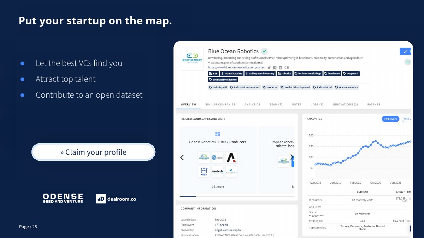The height and width of the screenshot is (238, 424).
Task: Click the landscape grid icon above Odense Robotics Cluster
Action: point(218,134)
